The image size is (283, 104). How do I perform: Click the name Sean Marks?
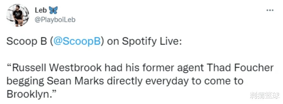pos(75,81)
